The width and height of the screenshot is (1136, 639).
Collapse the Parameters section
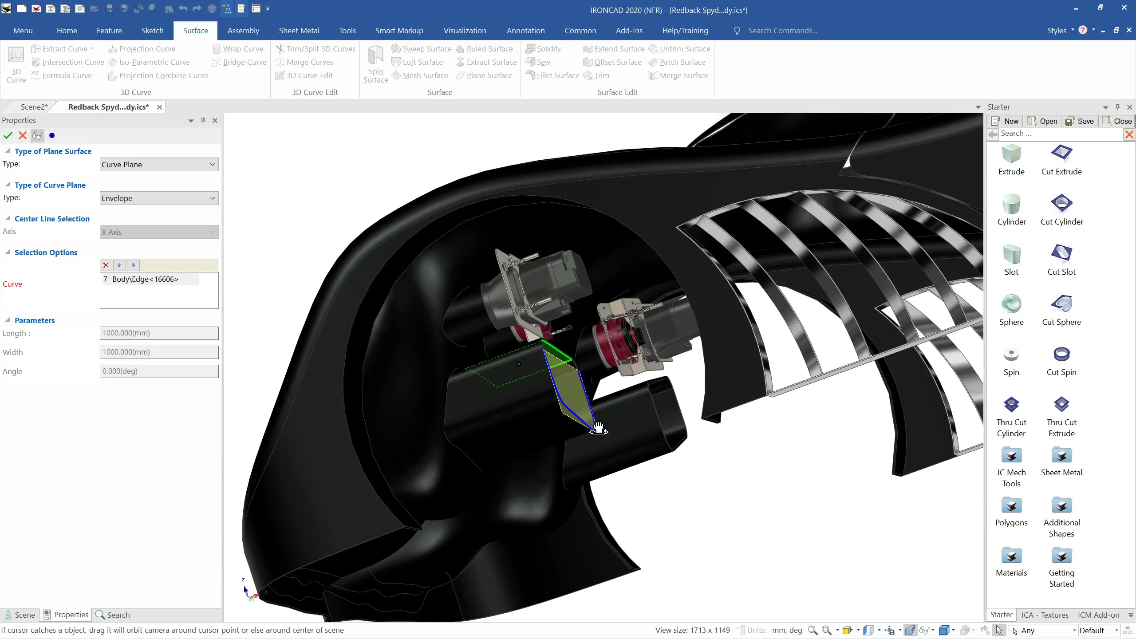tap(8, 320)
